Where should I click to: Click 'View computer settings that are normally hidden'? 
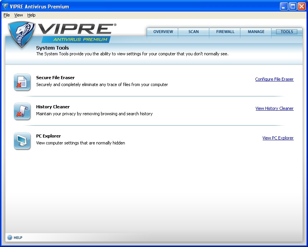pos(81,143)
